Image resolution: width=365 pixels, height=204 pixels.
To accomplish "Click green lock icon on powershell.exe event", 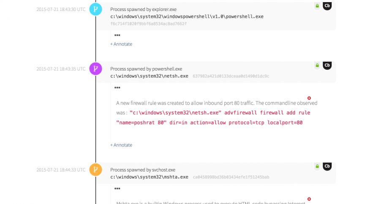I will tap(317, 6).
